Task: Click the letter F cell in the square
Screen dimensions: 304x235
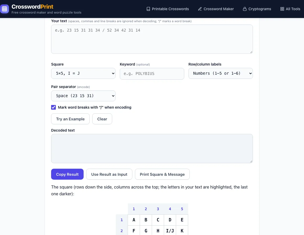Action: point(134,230)
